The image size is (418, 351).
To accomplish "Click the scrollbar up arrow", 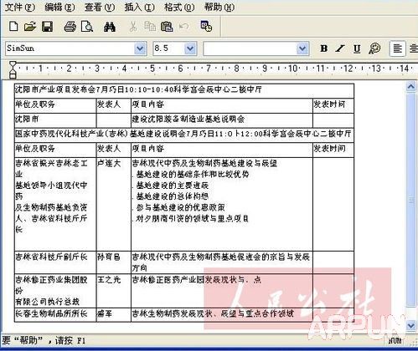I will [x=410, y=87].
